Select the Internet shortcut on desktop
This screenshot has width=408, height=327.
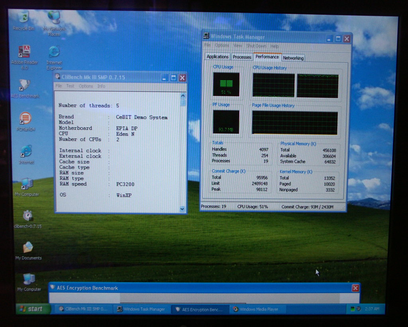26,155
